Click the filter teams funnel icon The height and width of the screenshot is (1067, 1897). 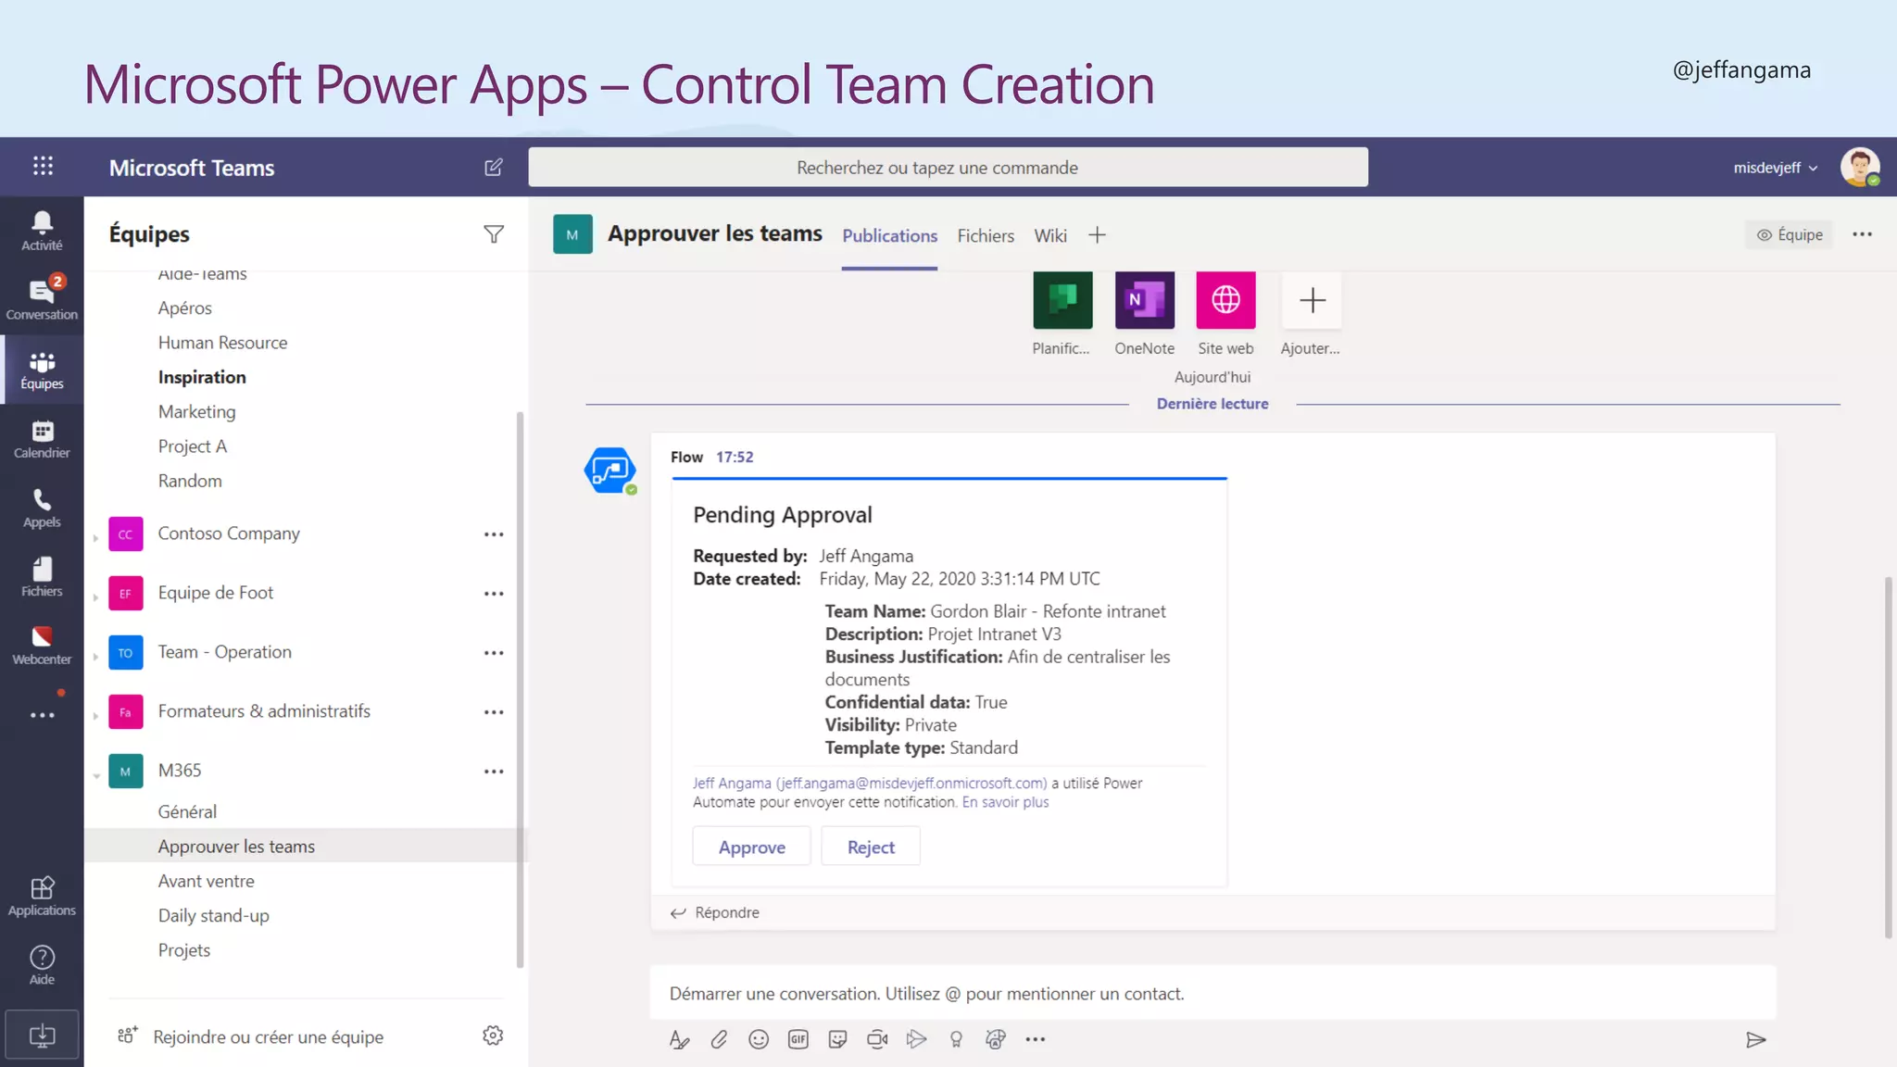pos(494,234)
